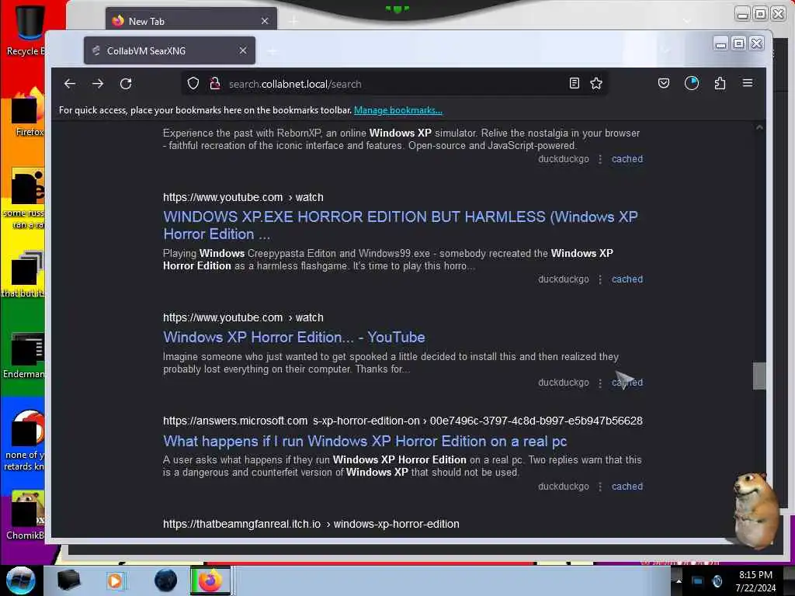Open options dots for the RebornXP result
Screen dimensions: 795x596
(x=600, y=159)
